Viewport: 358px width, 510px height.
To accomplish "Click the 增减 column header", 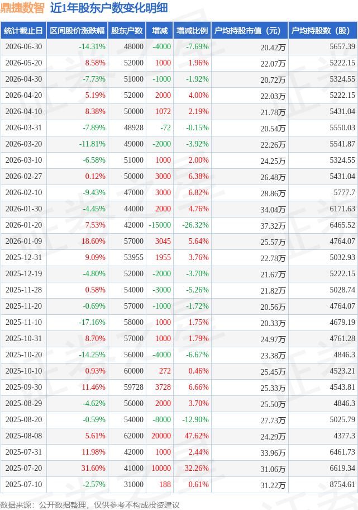I will (160, 31).
